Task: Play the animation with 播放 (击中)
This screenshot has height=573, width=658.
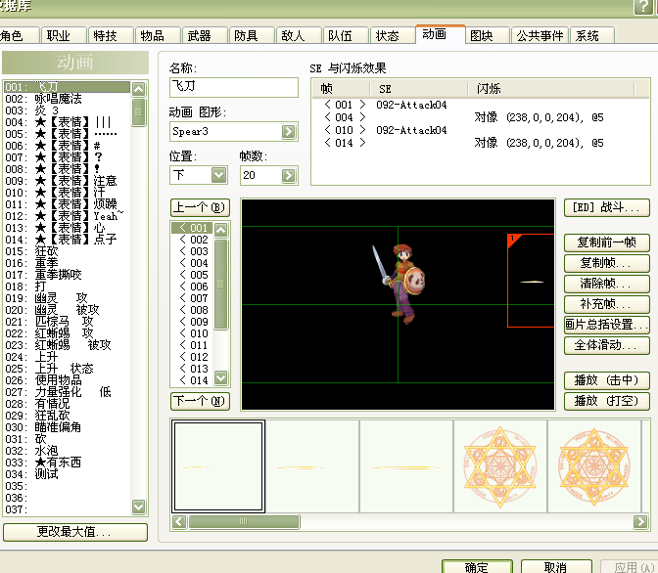Action: (606, 380)
